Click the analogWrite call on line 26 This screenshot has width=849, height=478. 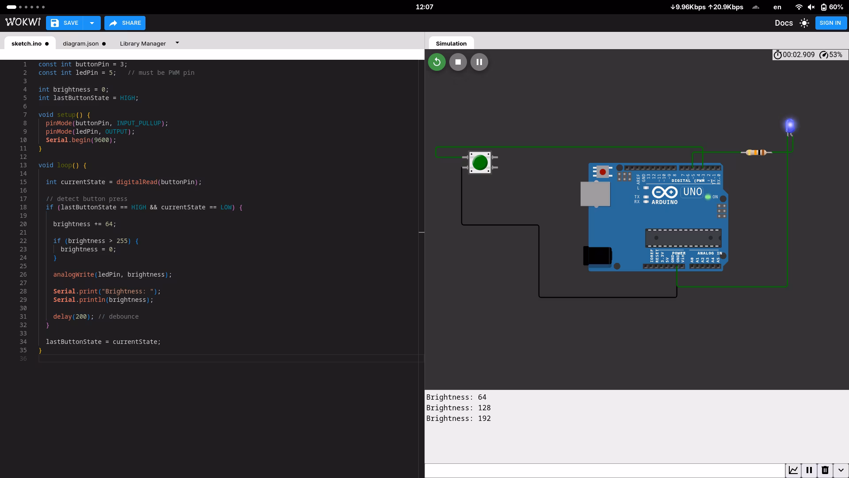point(112,274)
